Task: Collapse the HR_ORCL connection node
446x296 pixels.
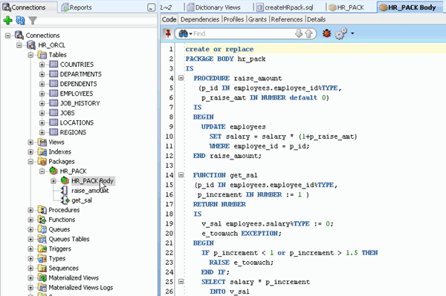Action: pyautogui.click(x=19, y=45)
